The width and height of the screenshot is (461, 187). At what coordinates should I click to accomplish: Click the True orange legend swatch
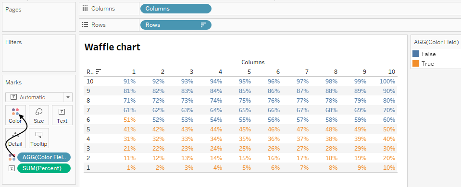[x=416, y=64]
